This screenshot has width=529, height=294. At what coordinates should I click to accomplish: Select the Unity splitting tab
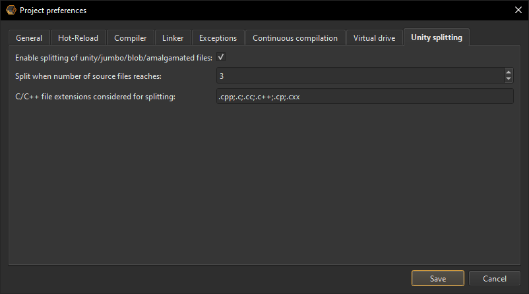(437, 37)
